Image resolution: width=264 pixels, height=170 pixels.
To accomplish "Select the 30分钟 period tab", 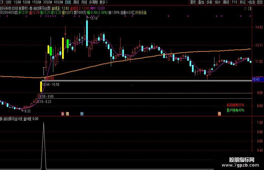I will tap(47, 2).
